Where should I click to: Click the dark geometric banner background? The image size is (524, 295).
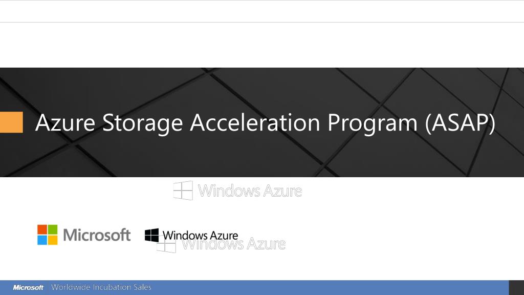(262, 154)
